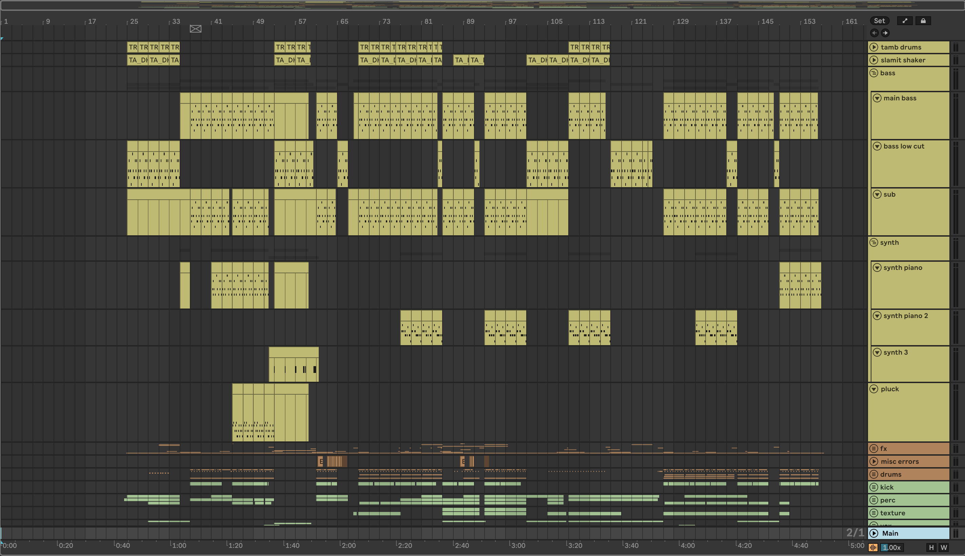965x556 pixels.
Task: Jump to the previous locator arrow
Action: tap(874, 33)
